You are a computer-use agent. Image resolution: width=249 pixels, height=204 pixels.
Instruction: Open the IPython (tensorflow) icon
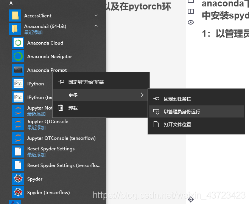(18, 97)
